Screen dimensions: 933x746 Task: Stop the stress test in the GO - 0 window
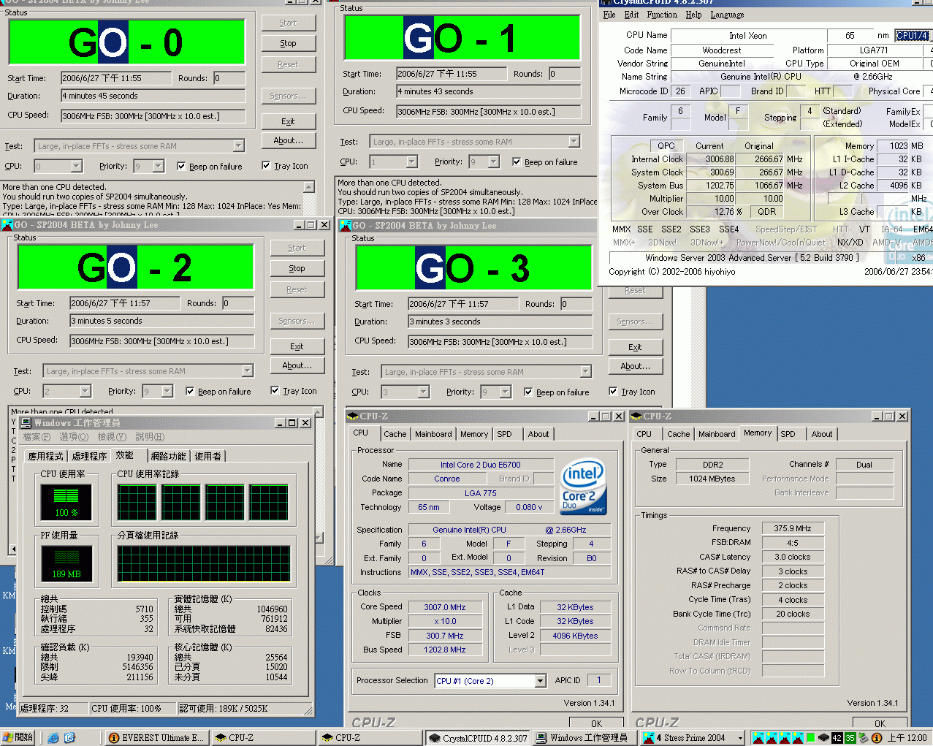(x=288, y=44)
